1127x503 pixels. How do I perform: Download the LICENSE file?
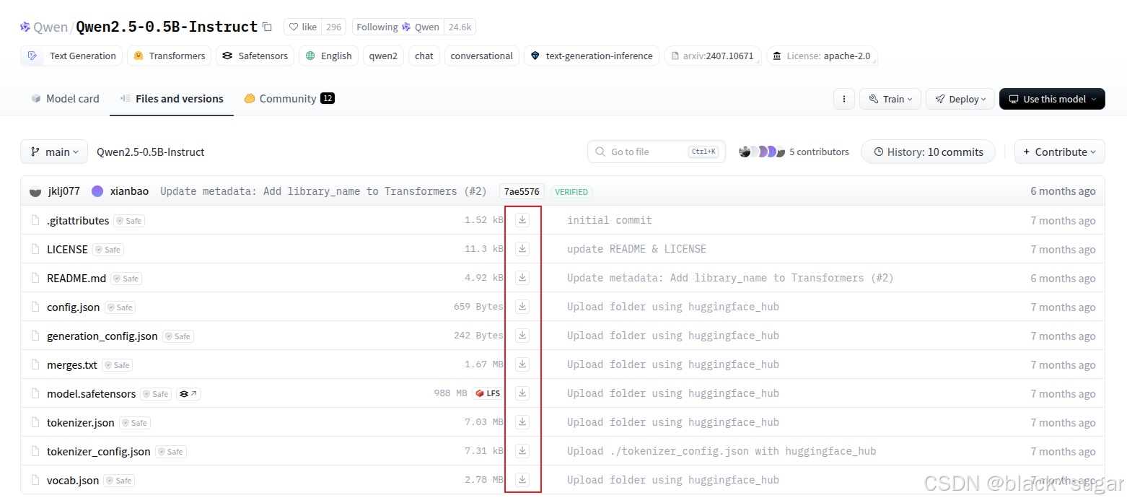pyautogui.click(x=522, y=249)
